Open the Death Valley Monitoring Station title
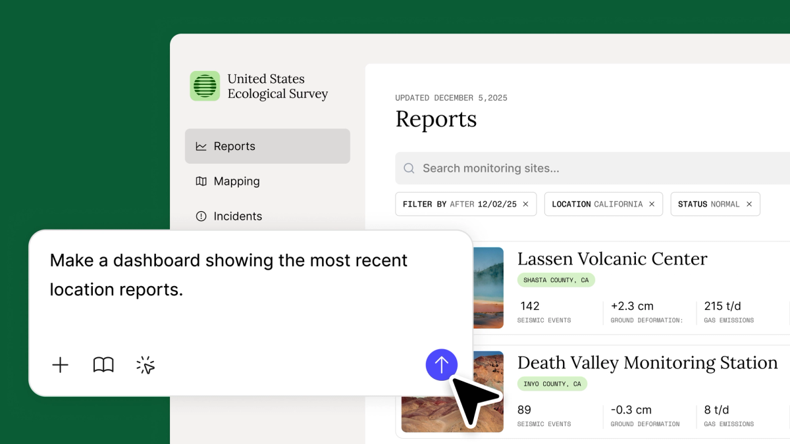The image size is (790, 444). pyautogui.click(x=647, y=362)
